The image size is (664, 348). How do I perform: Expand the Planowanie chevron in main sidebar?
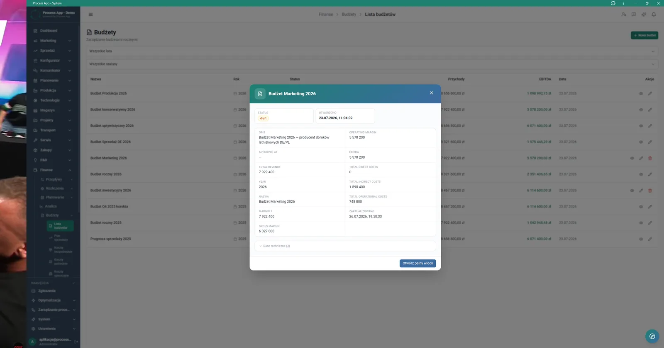click(69, 80)
